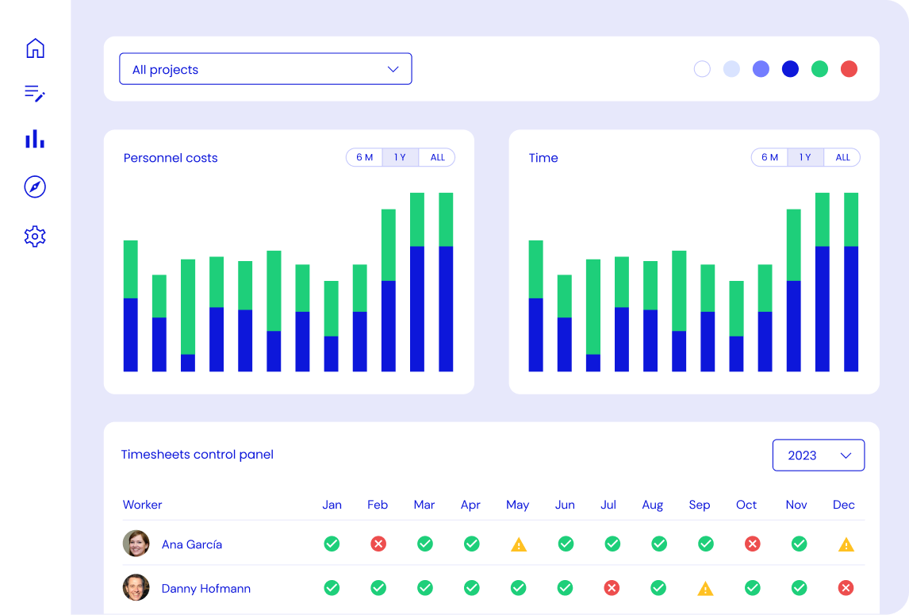
Task: Click Ana García's red X for February
Action: 378,544
